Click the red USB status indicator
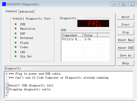137x101 pixels. tap(15, 24)
